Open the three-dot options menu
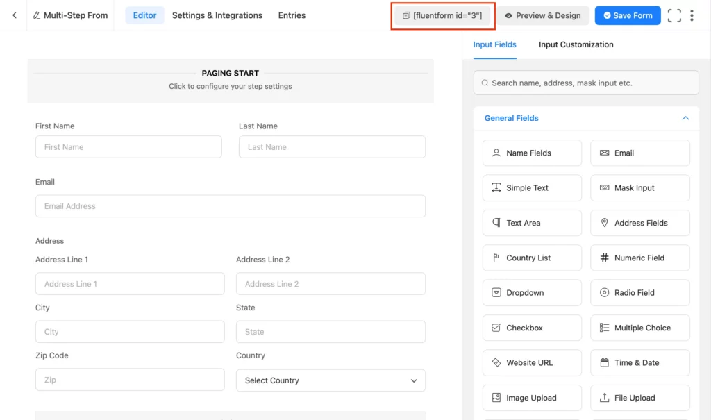Image resolution: width=711 pixels, height=420 pixels. (692, 15)
